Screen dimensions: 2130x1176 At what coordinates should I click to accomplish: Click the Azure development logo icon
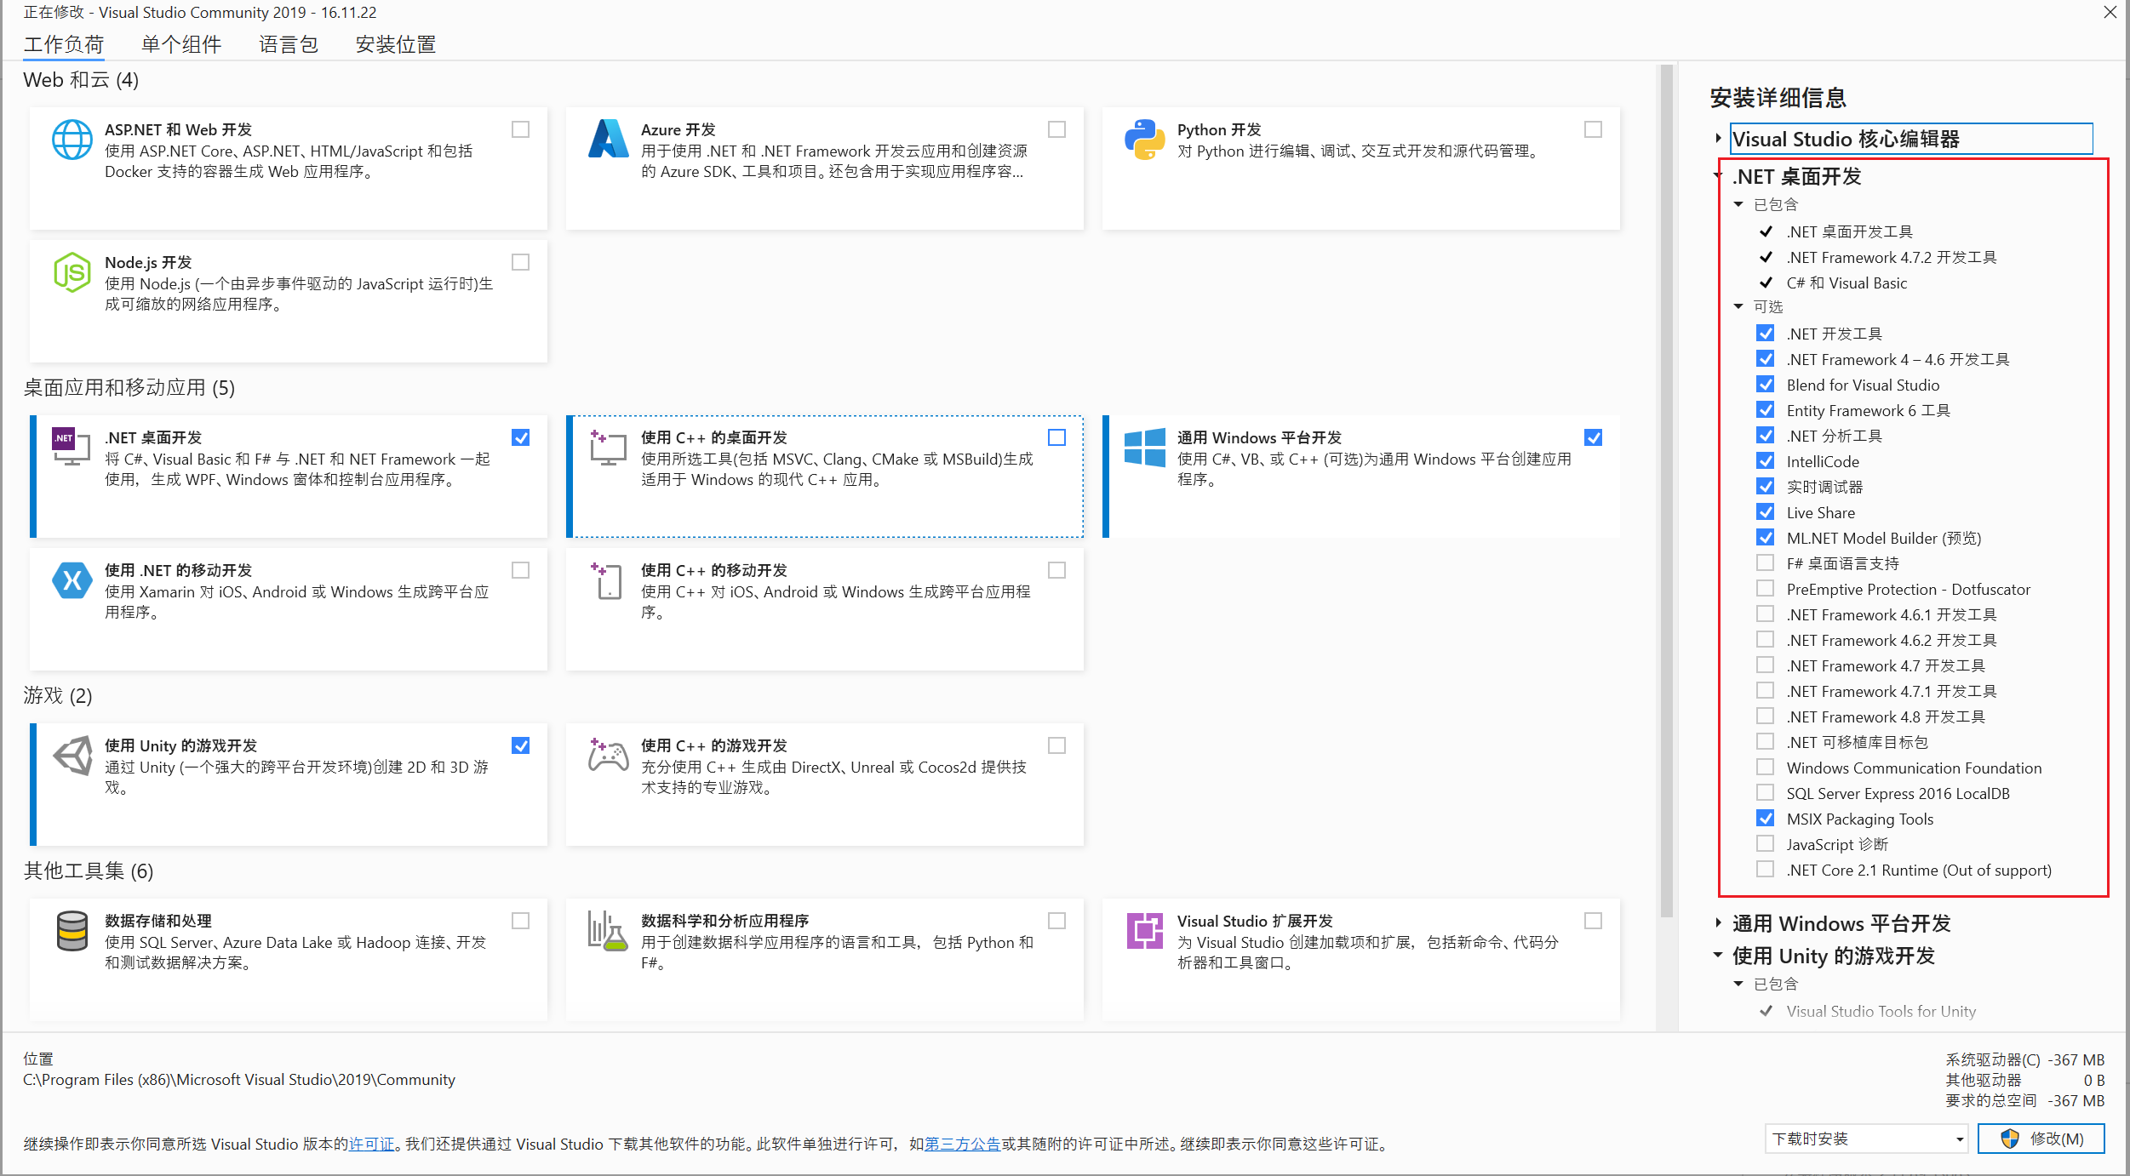[608, 139]
